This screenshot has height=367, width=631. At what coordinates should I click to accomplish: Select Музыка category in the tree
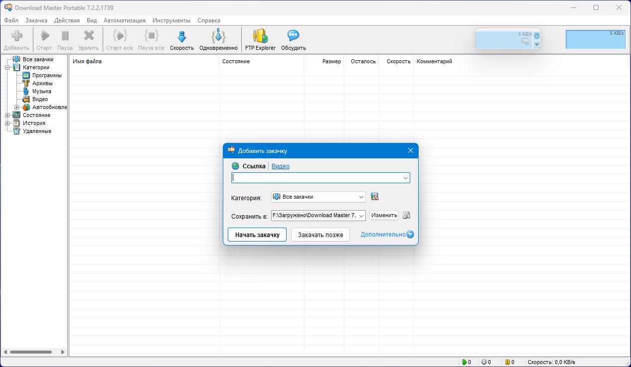(41, 91)
